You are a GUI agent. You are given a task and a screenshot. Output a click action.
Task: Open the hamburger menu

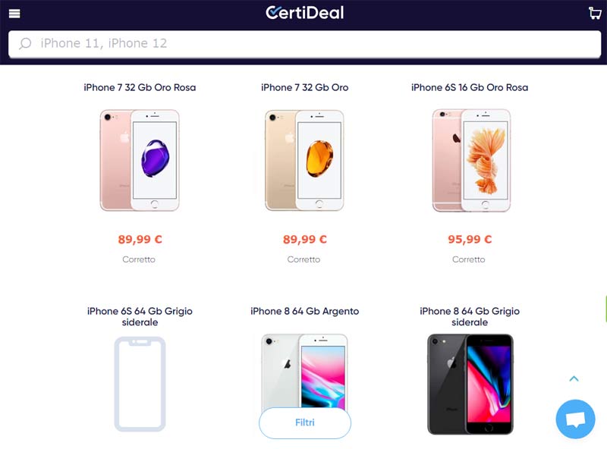[14, 14]
